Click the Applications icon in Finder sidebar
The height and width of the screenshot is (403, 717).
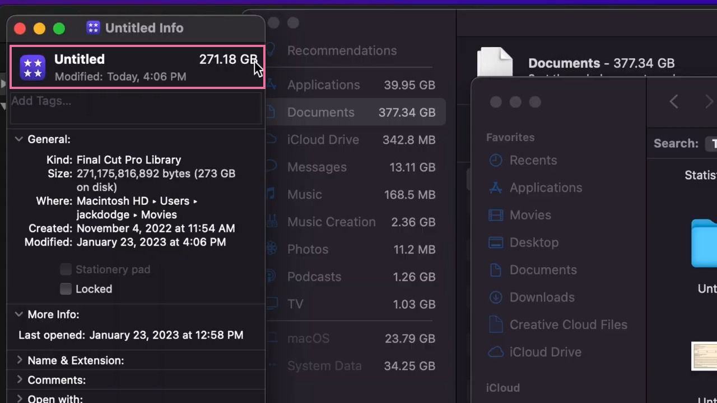tap(496, 188)
